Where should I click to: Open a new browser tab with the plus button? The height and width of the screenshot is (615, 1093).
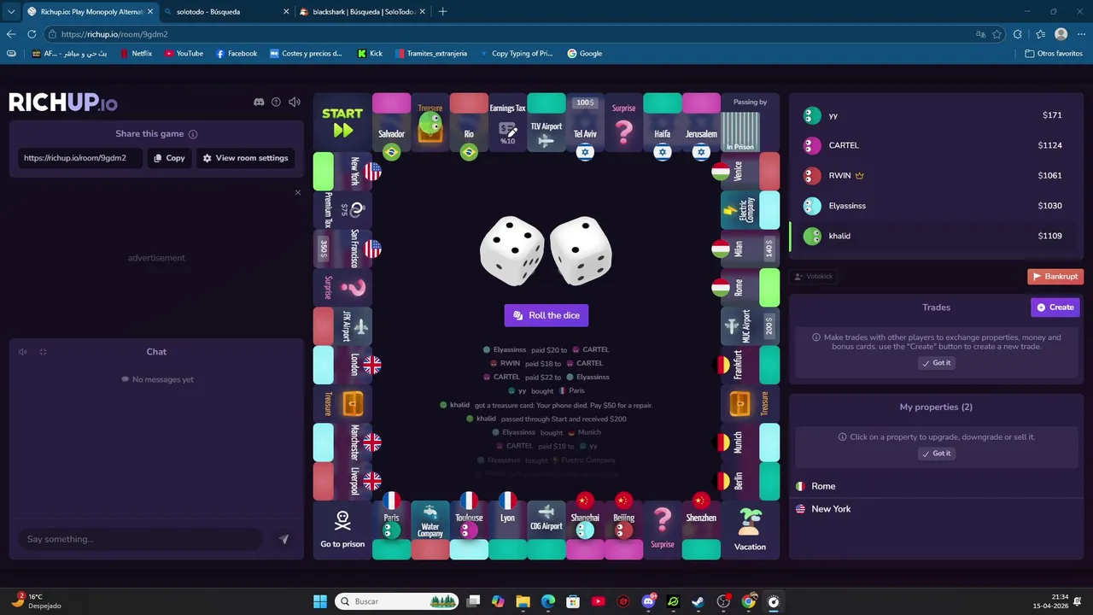tap(442, 12)
